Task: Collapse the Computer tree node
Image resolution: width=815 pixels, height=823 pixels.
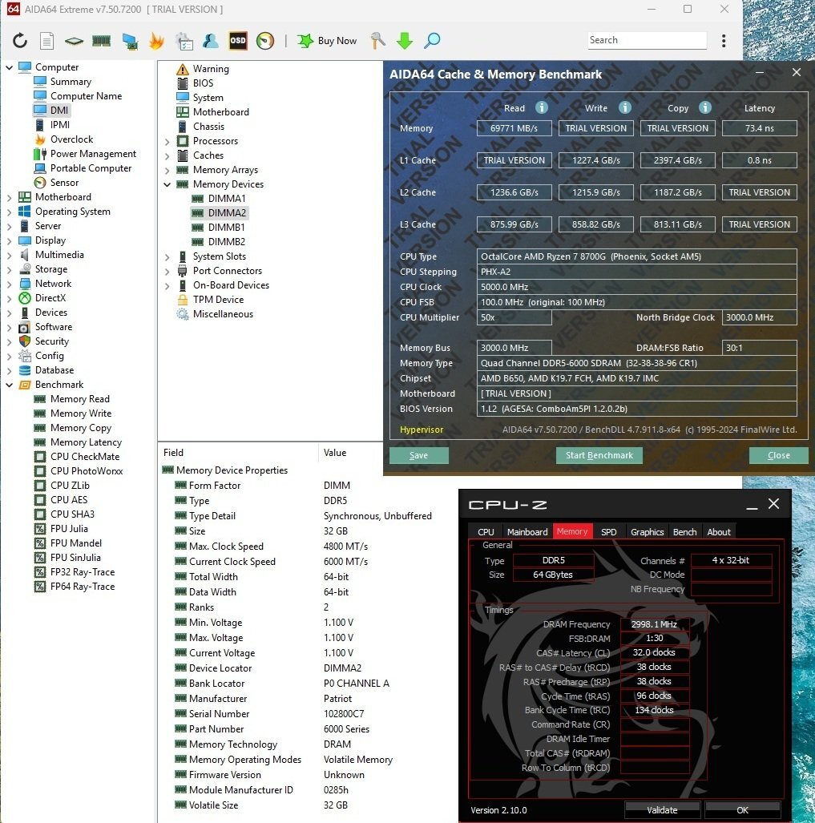Action: (9, 67)
